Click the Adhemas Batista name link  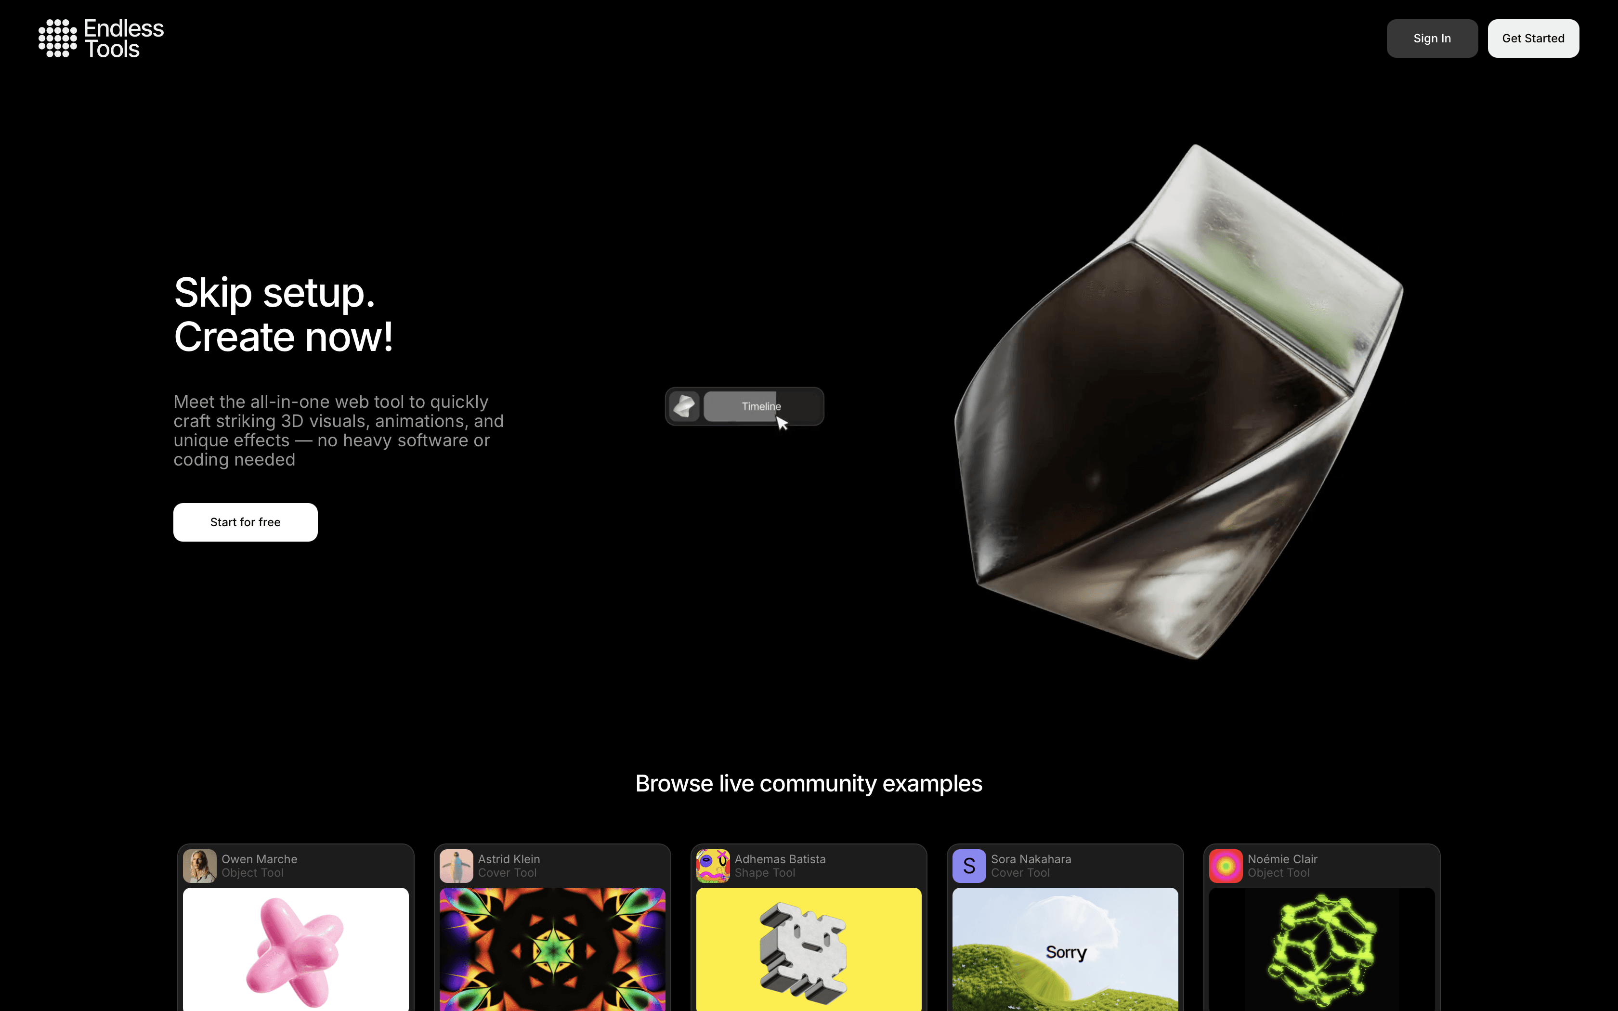[x=780, y=858]
